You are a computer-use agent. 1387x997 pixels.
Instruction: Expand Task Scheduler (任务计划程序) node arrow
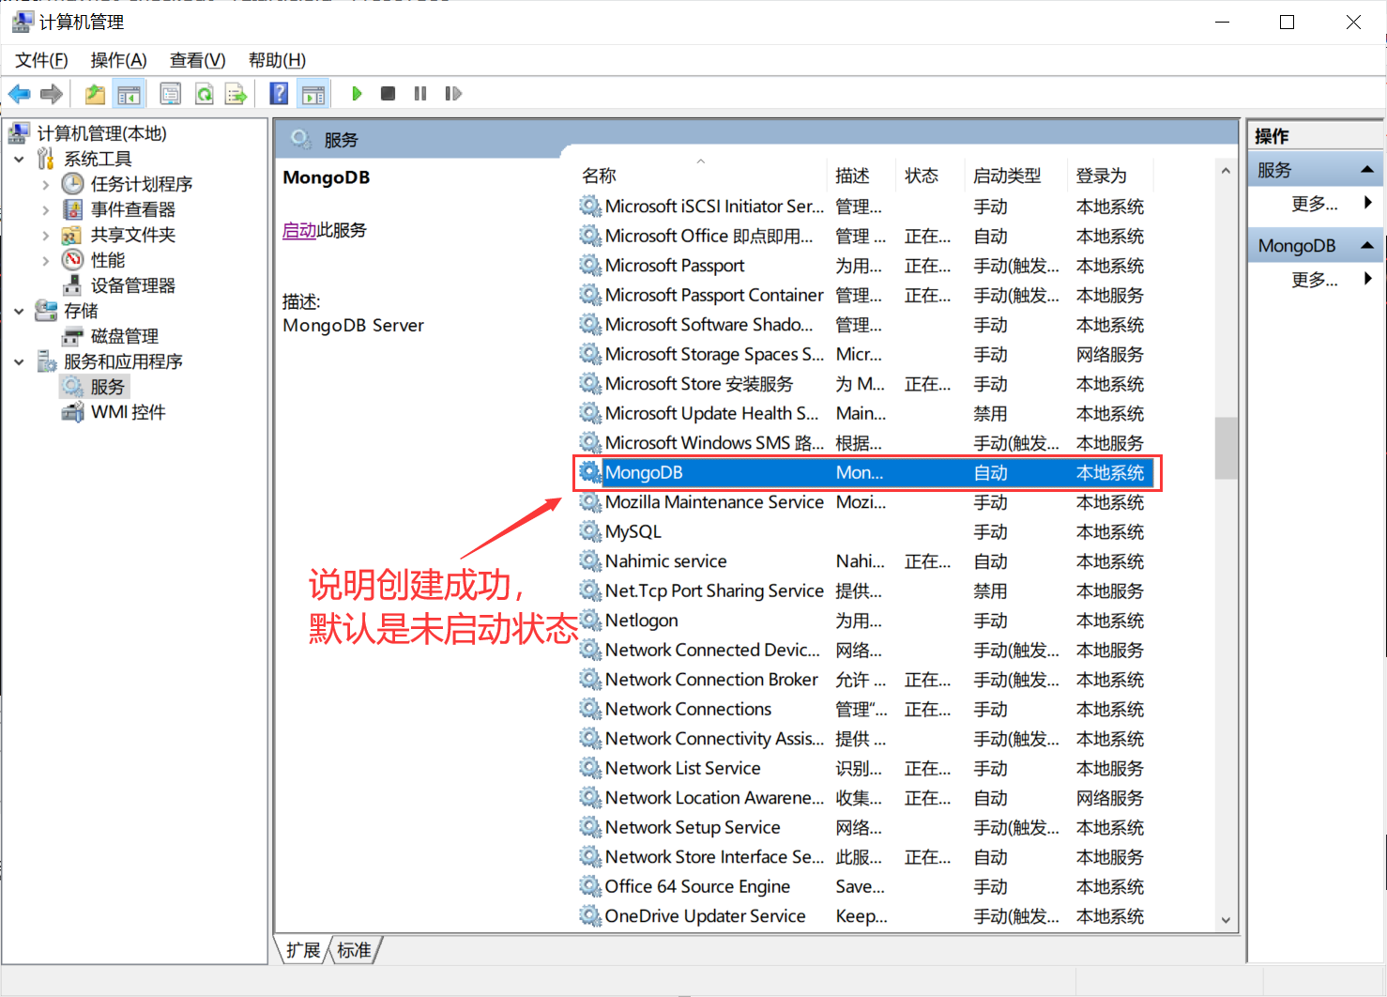[x=45, y=185]
